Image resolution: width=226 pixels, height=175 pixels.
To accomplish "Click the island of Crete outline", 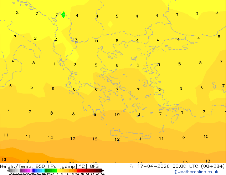I will [131, 134].
